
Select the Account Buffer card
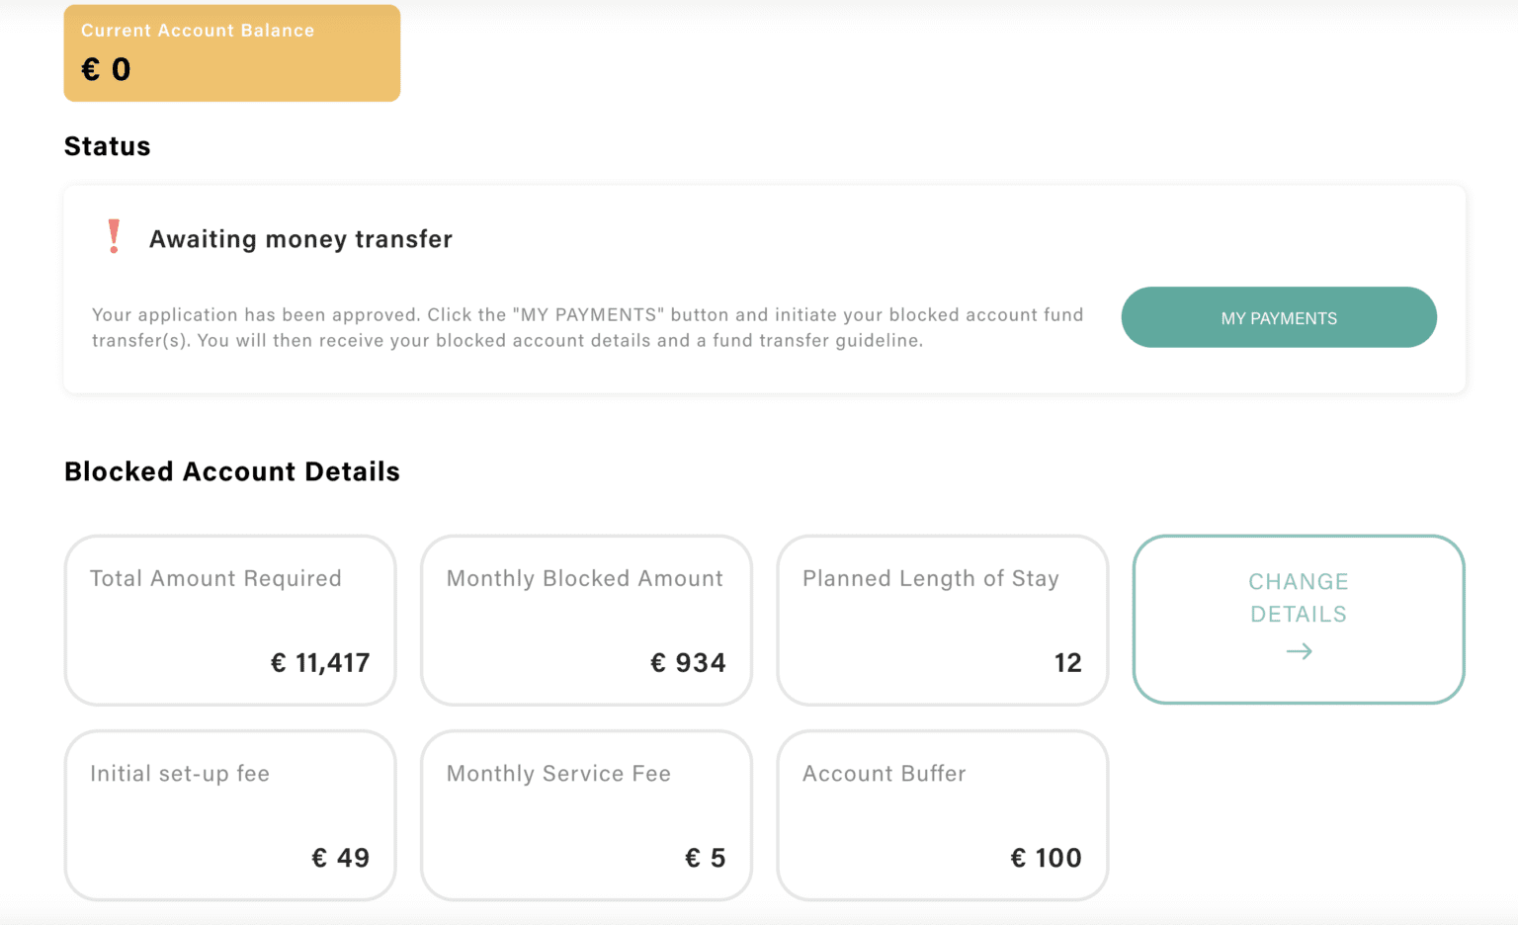[941, 815]
